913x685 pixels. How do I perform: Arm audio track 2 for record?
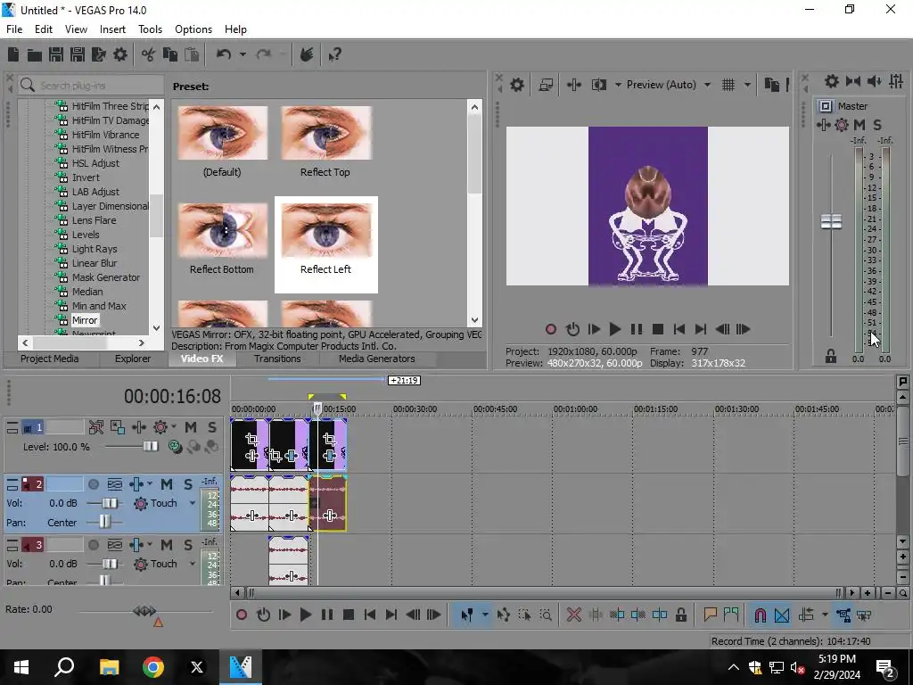93,484
